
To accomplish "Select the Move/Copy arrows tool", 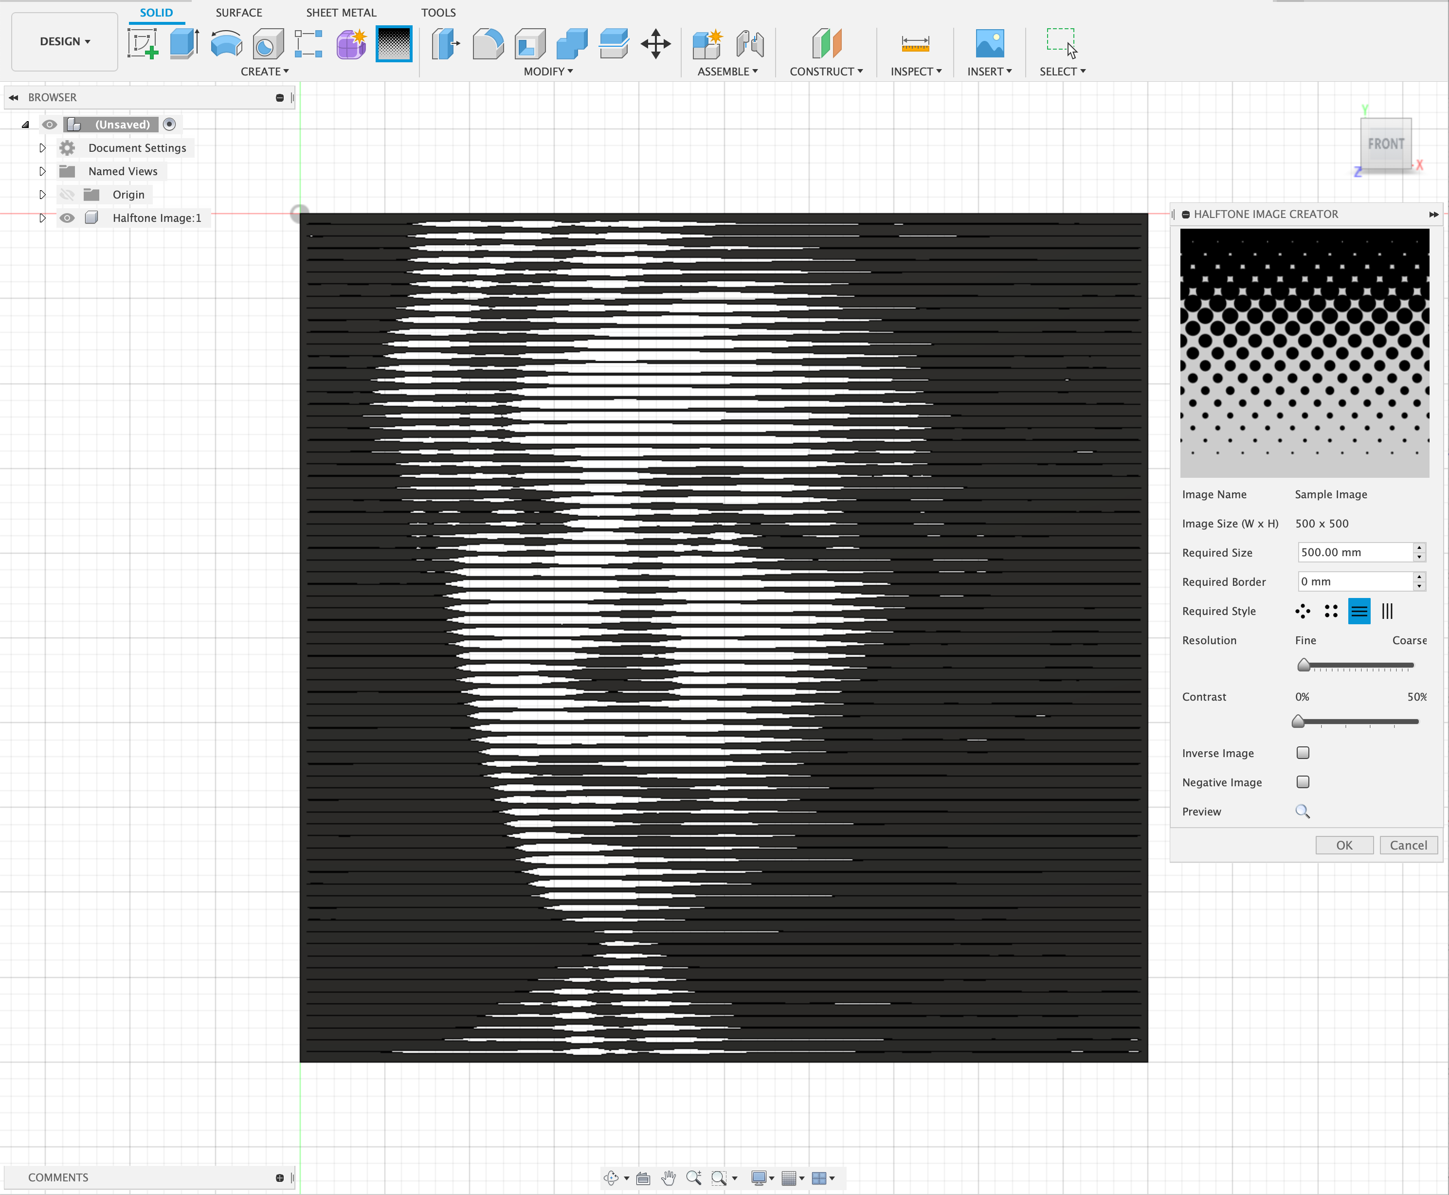I will pyautogui.click(x=655, y=43).
